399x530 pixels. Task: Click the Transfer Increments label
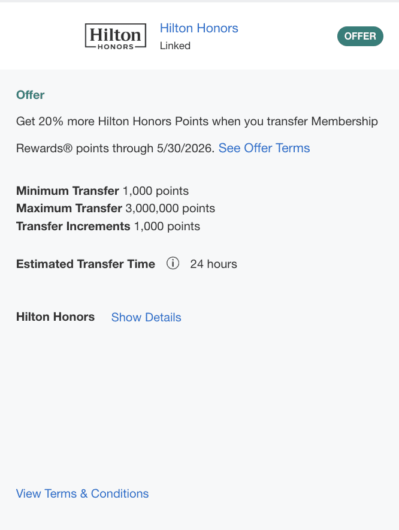click(73, 226)
